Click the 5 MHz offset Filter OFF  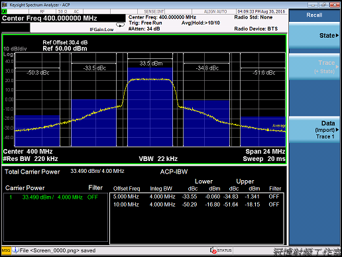274,197
